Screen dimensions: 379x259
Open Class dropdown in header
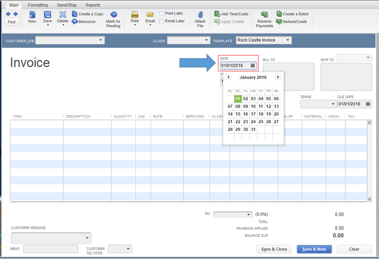tap(206, 40)
